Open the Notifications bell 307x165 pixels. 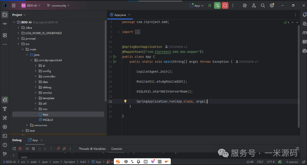tap(305, 15)
